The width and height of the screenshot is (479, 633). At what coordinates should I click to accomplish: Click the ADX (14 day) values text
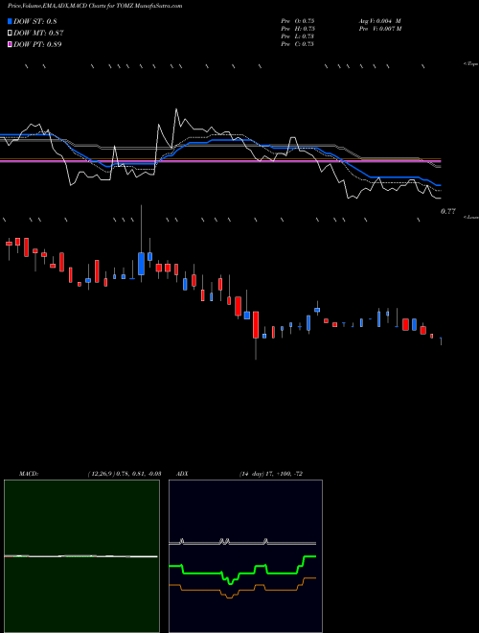pyautogui.click(x=270, y=474)
